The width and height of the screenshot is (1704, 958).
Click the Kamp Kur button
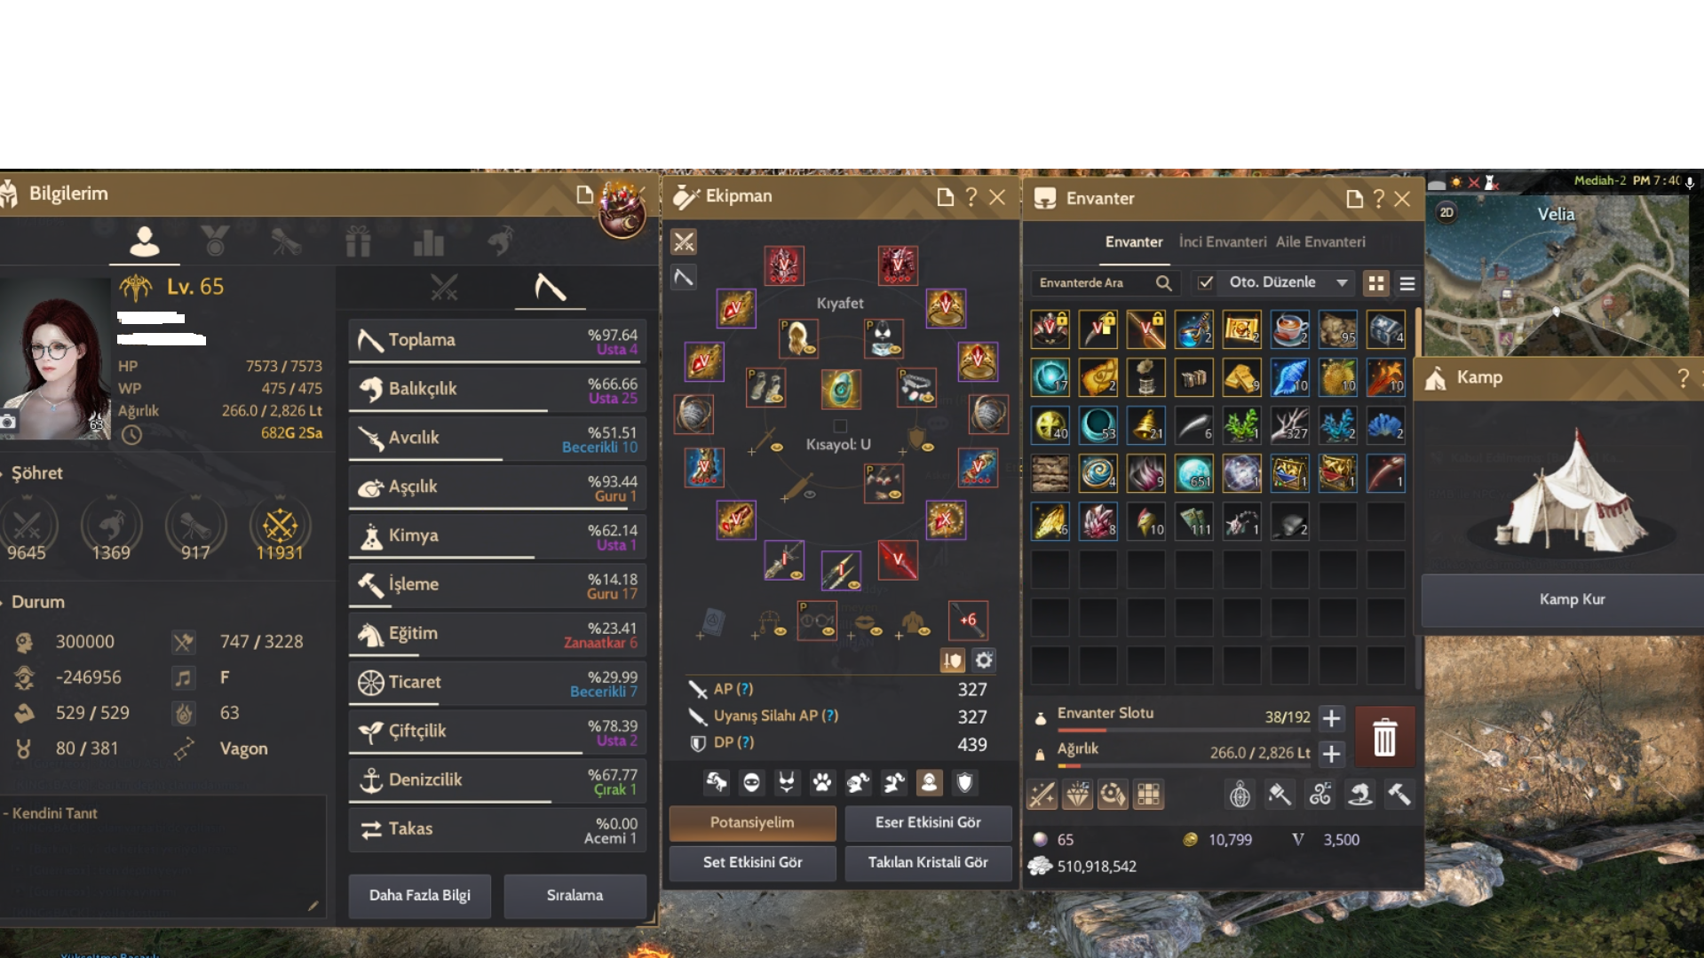click(x=1570, y=599)
